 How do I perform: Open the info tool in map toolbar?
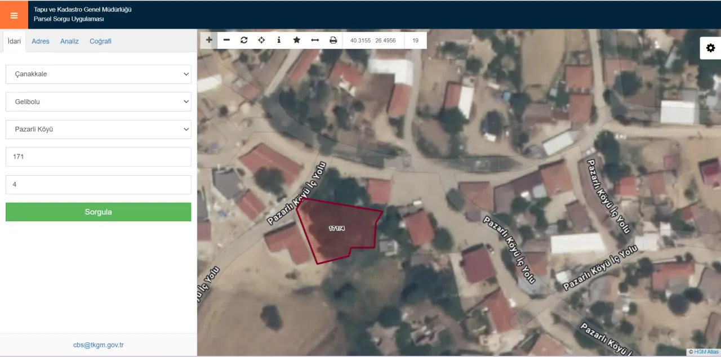click(x=279, y=40)
